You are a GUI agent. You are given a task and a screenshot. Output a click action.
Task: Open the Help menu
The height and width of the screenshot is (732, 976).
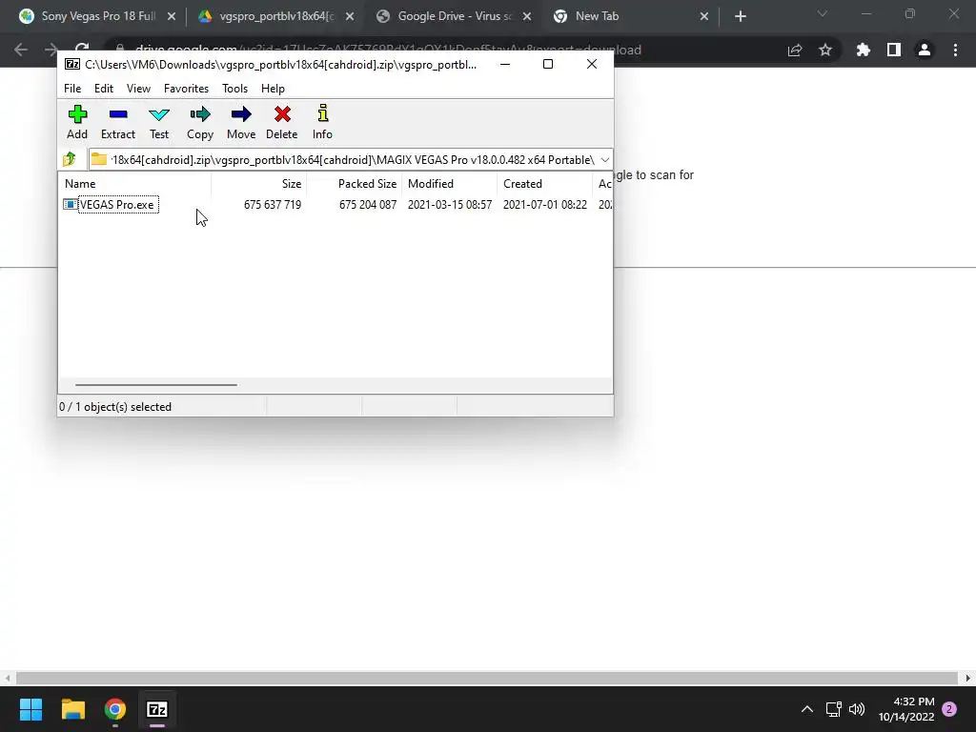click(273, 89)
